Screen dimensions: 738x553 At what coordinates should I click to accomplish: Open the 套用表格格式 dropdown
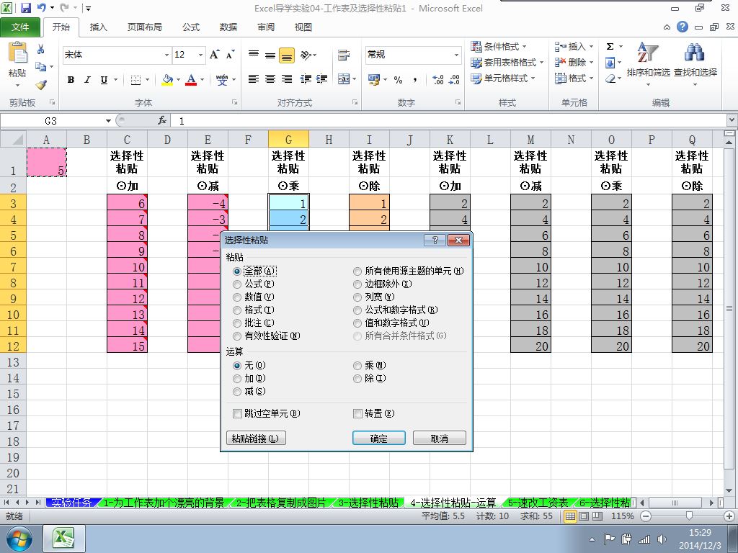pyautogui.click(x=507, y=62)
